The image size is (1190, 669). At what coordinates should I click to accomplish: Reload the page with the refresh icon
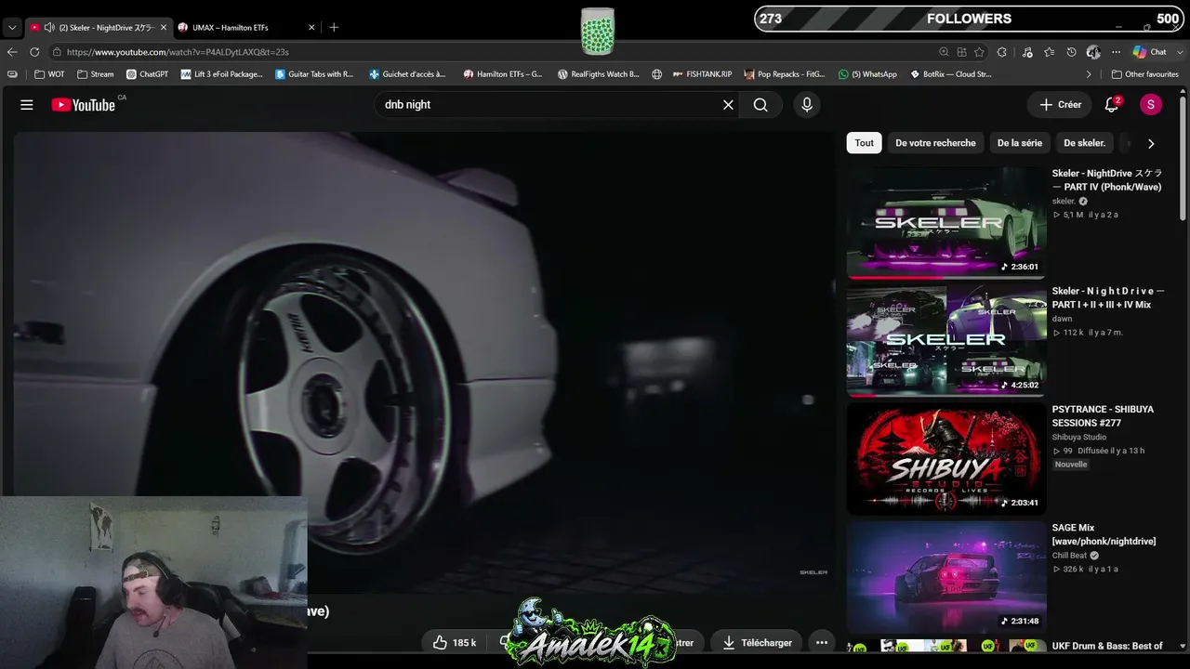pyautogui.click(x=34, y=52)
